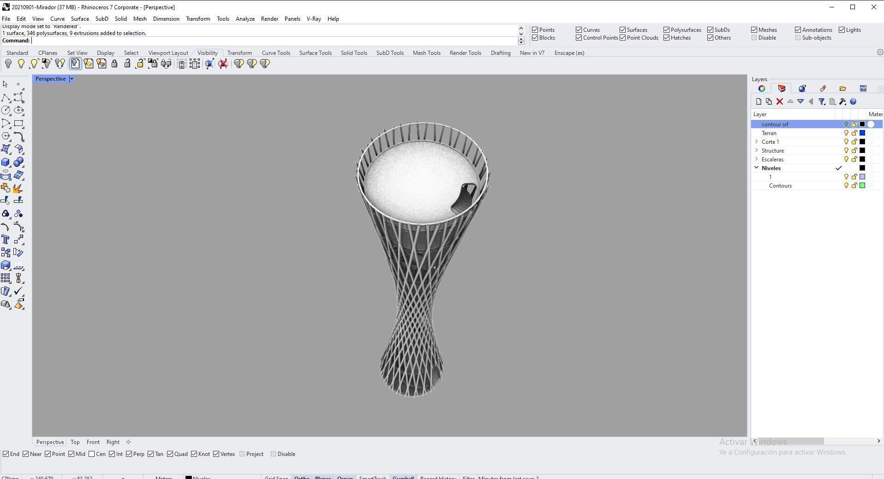
Task: Click the rectangular Array grid tool icon
Action: pos(6,278)
